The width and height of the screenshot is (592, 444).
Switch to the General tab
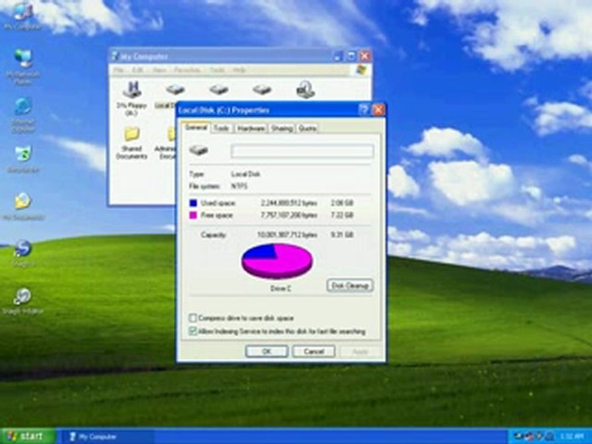pos(196,128)
